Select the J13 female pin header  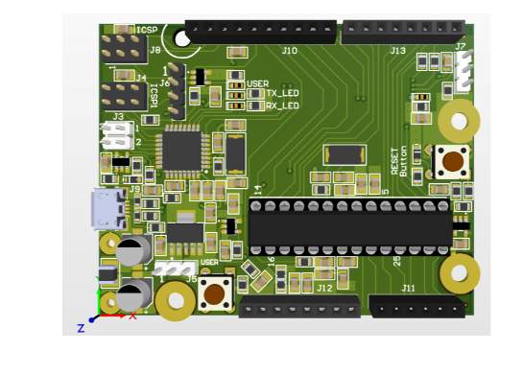(x=403, y=32)
